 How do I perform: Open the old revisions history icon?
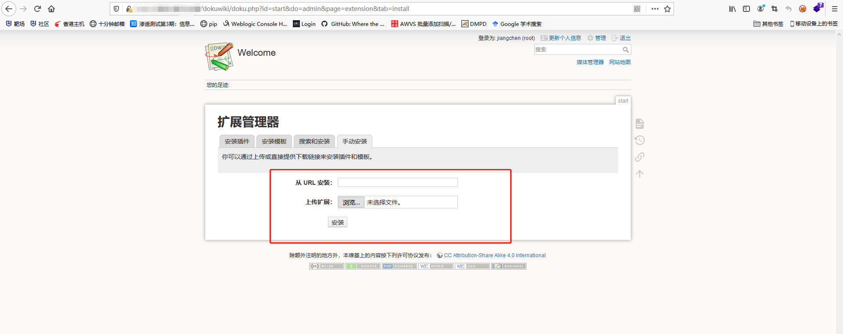tap(640, 140)
